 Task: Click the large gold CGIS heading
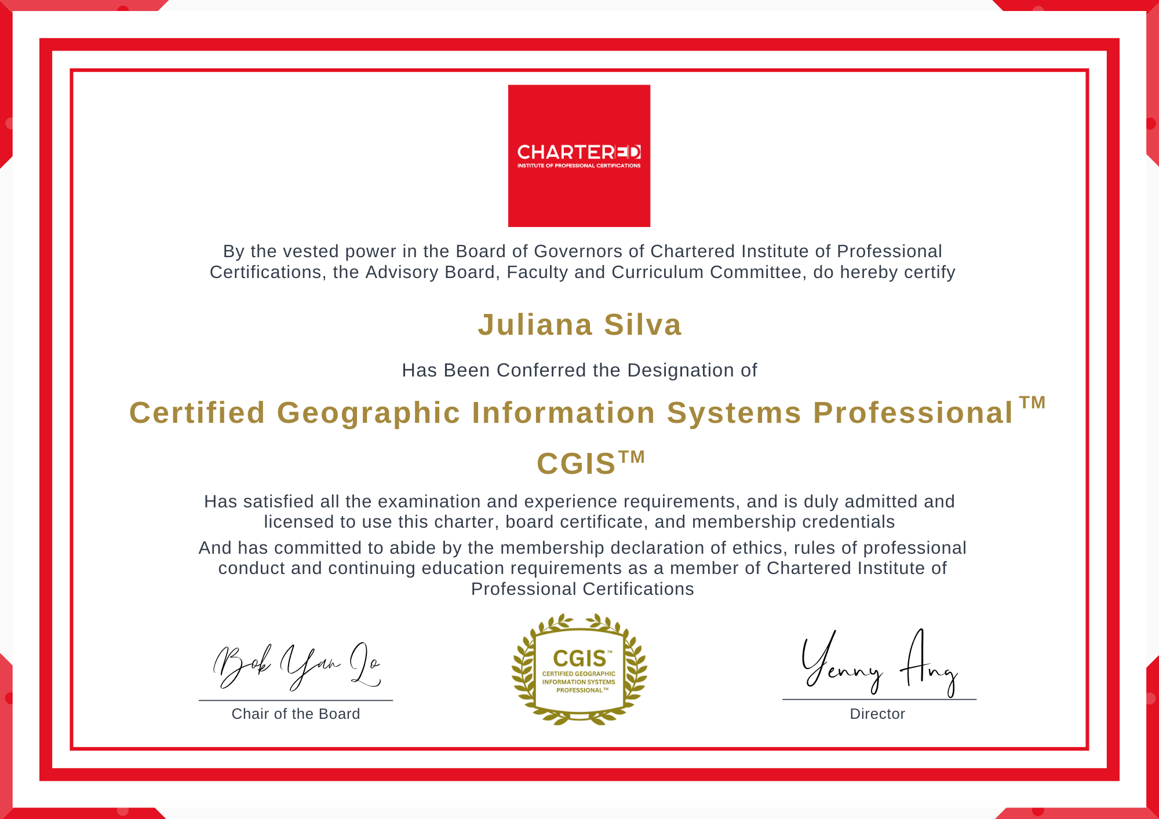(x=575, y=464)
